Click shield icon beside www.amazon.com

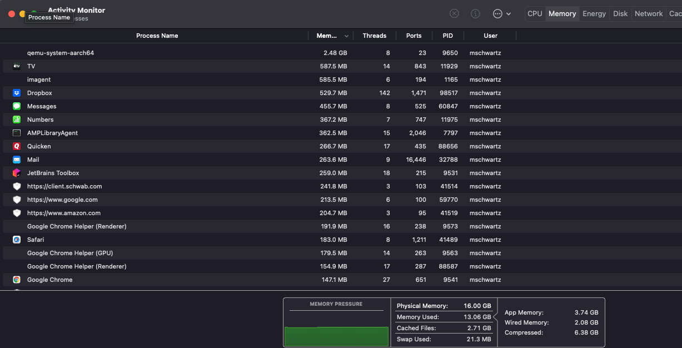coord(17,213)
